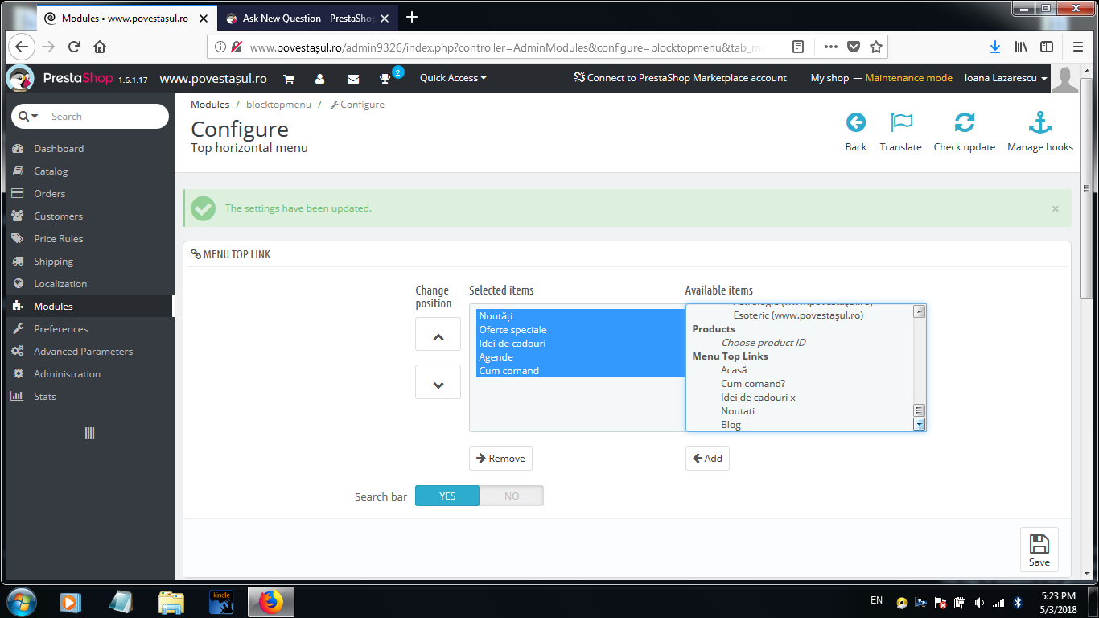Image resolution: width=1099 pixels, height=618 pixels.
Task: Open the Ioana Lazarescu account dropdown
Action: [x=1006, y=78]
